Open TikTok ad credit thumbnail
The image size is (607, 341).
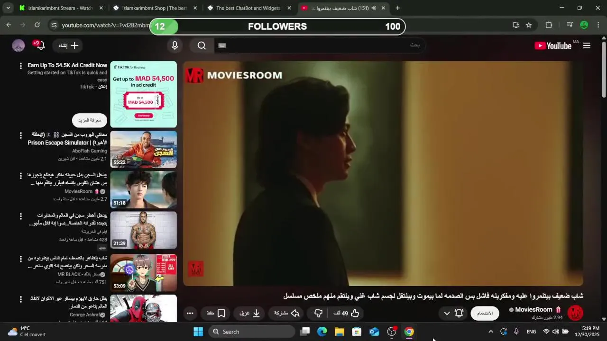tap(144, 94)
